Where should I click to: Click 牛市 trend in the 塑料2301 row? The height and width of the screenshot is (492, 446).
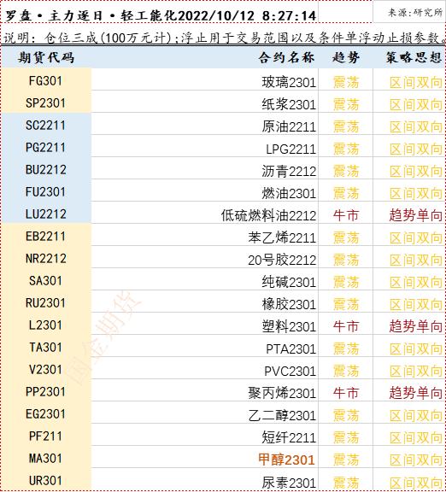[x=346, y=326]
